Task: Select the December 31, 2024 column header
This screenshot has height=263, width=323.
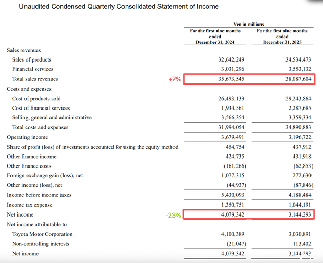Action: [215, 37]
